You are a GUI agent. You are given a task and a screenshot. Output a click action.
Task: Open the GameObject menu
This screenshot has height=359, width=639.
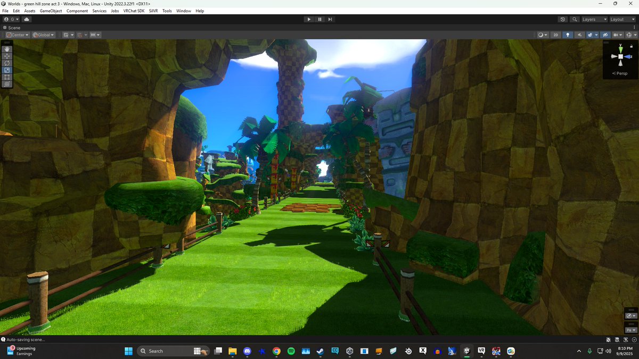click(51, 11)
